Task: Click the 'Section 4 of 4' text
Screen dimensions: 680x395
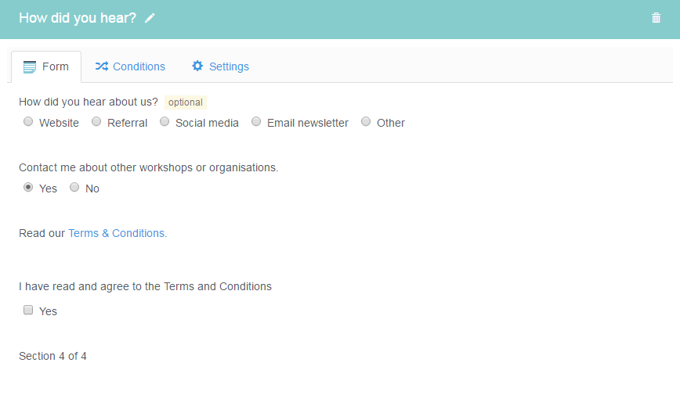Action: 53,356
